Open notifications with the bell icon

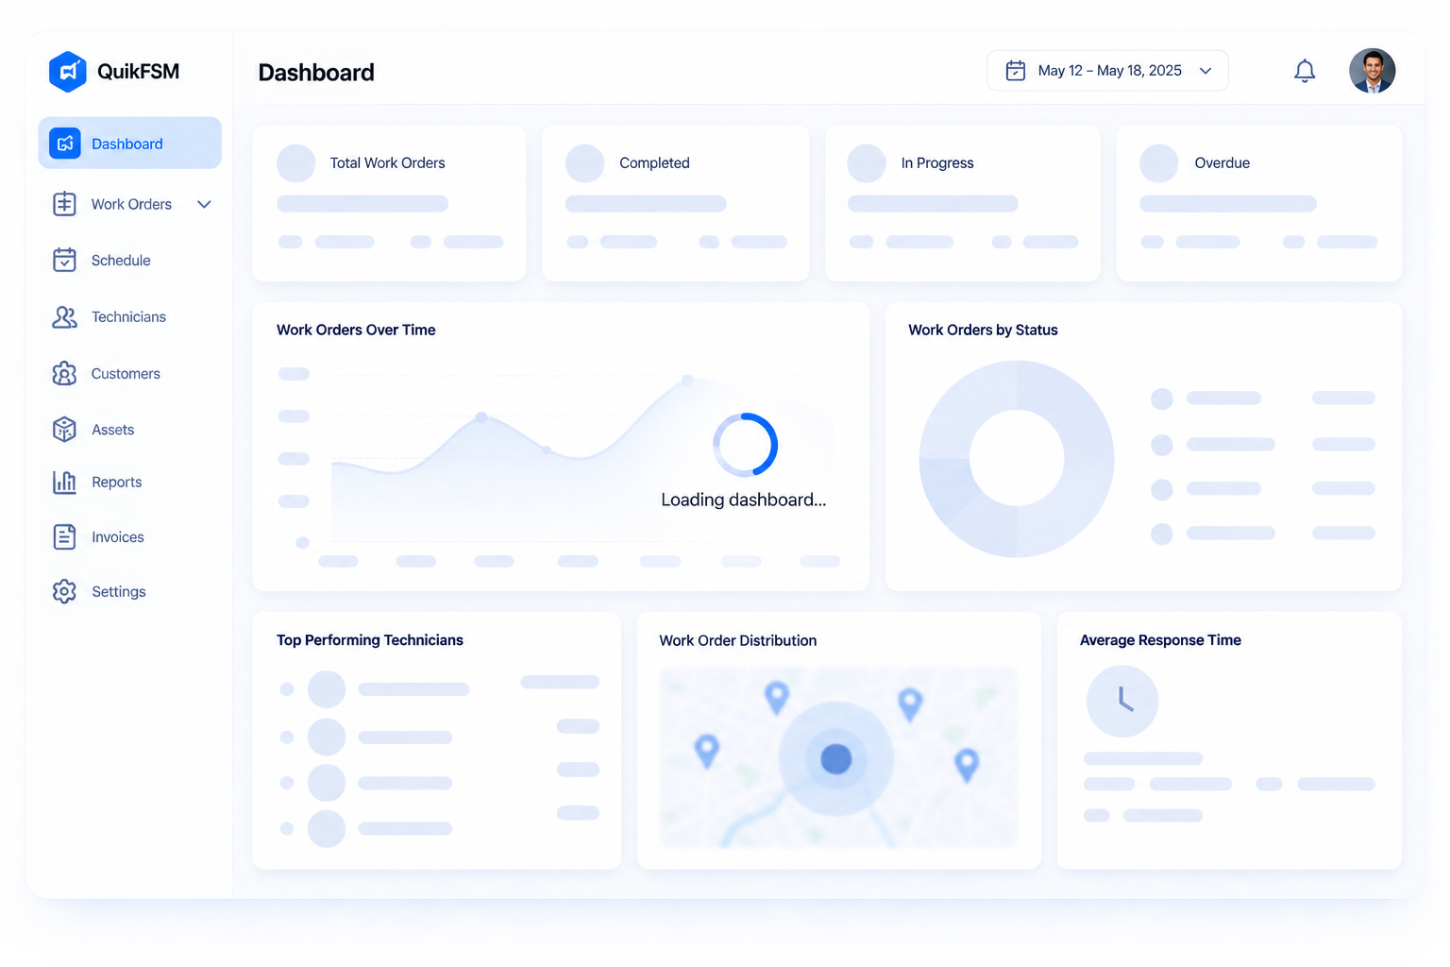(x=1305, y=71)
